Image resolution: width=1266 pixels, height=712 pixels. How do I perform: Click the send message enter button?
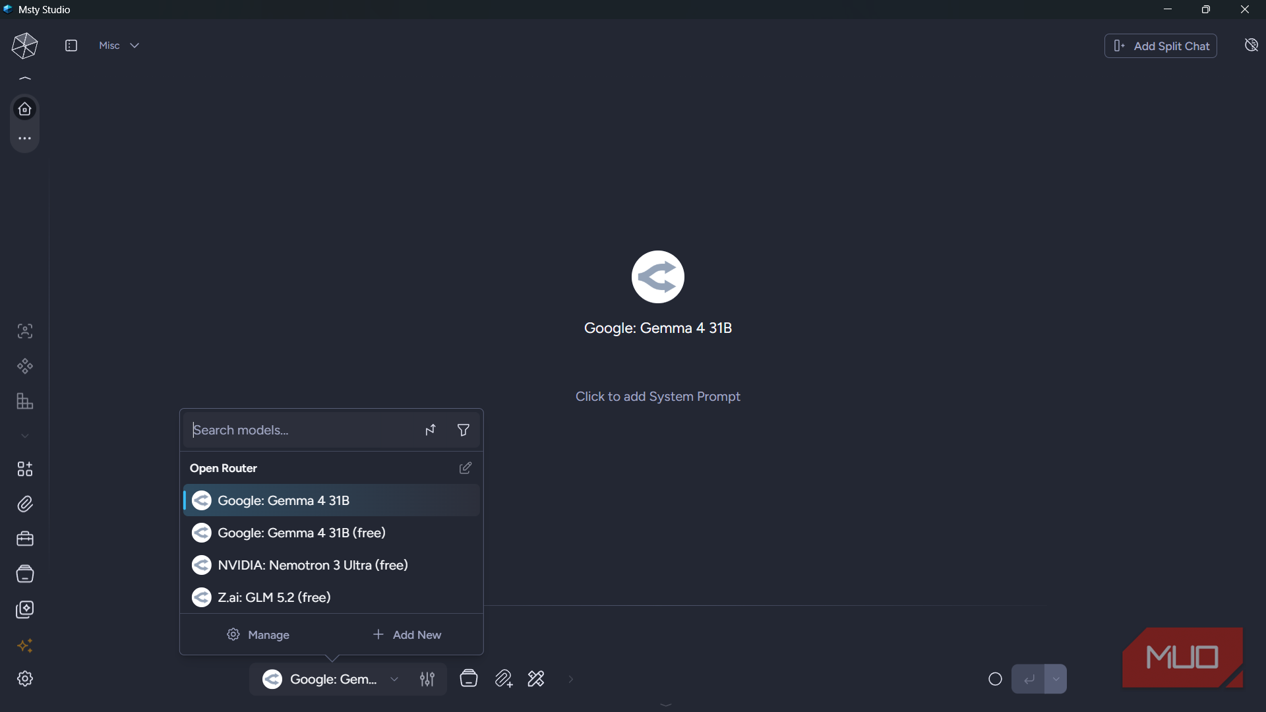pos(1029,679)
